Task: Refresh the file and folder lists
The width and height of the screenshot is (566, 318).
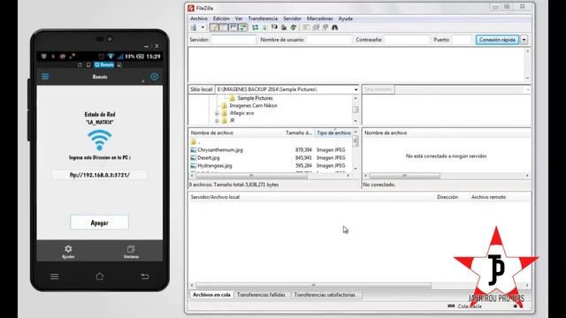Action: tap(256, 27)
